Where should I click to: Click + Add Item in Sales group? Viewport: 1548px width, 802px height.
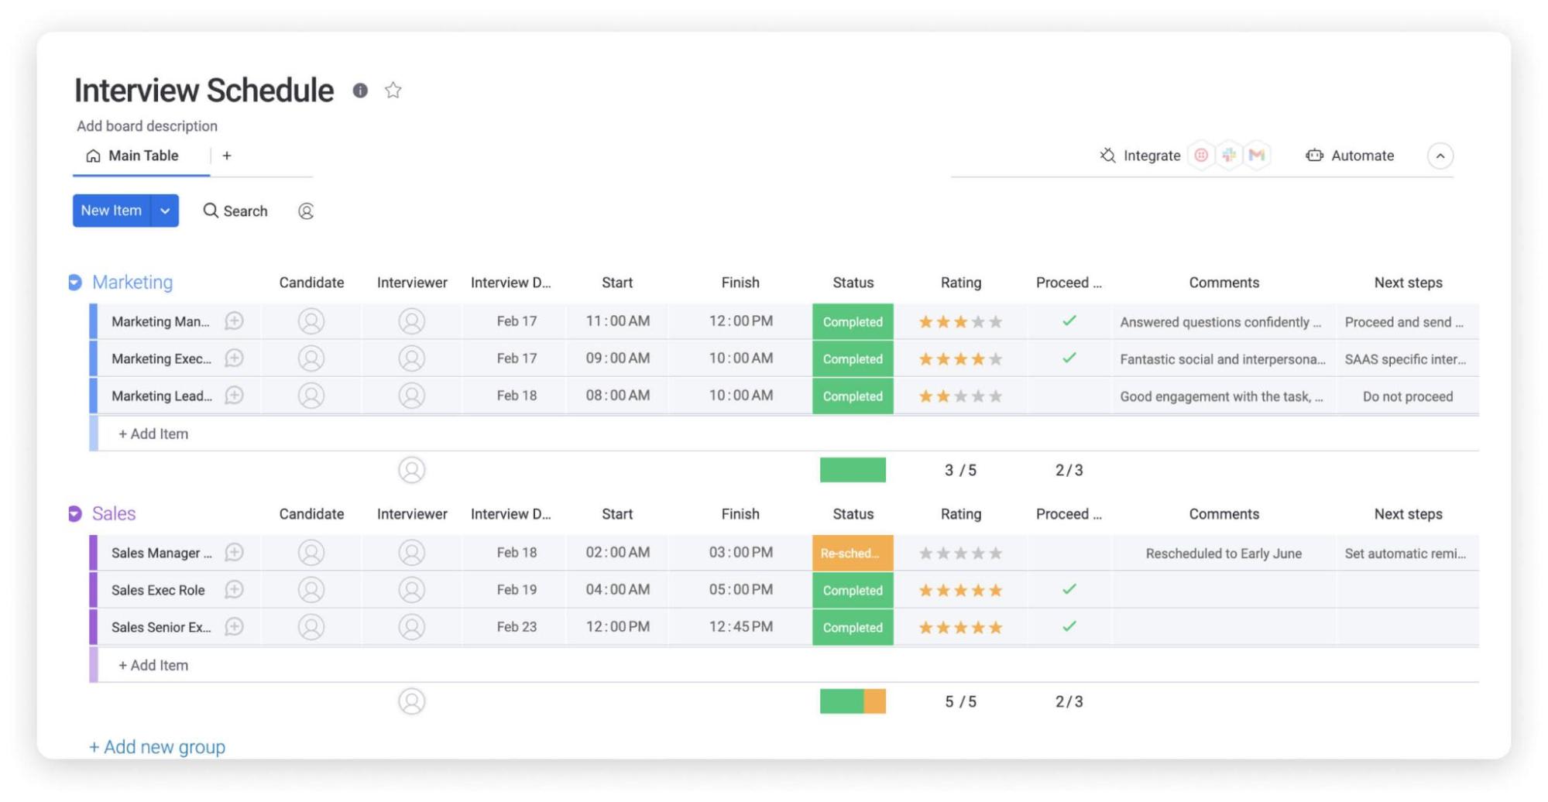(153, 665)
